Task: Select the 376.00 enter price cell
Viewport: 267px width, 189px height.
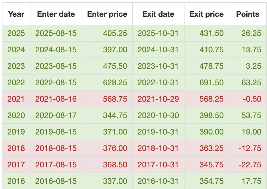Action: point(107,148)
